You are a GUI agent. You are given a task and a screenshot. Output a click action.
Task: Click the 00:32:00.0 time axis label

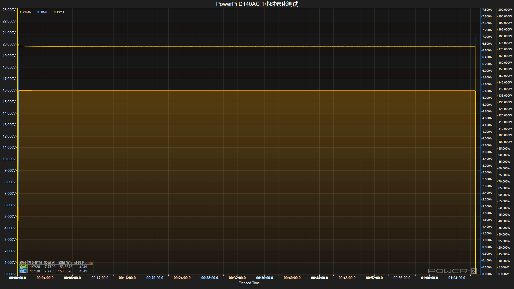tap(237, 278)
